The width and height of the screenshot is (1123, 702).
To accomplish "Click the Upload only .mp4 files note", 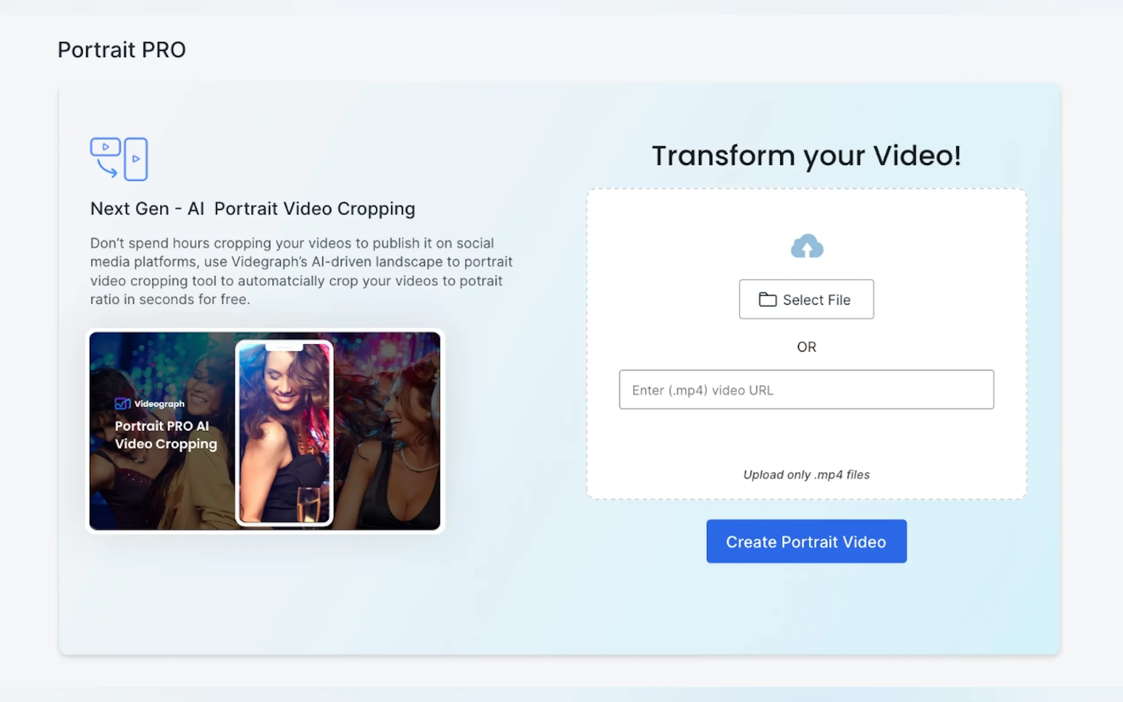I will coord(806,474).
